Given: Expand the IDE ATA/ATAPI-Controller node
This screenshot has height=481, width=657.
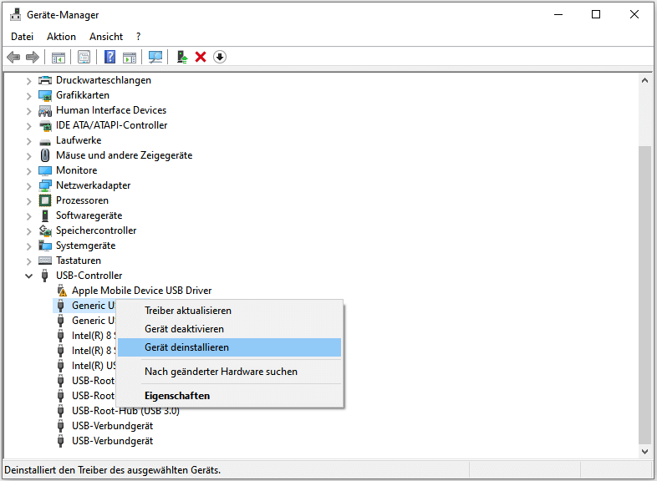Looking at the screenshot, I should click(x=28, y=125).
